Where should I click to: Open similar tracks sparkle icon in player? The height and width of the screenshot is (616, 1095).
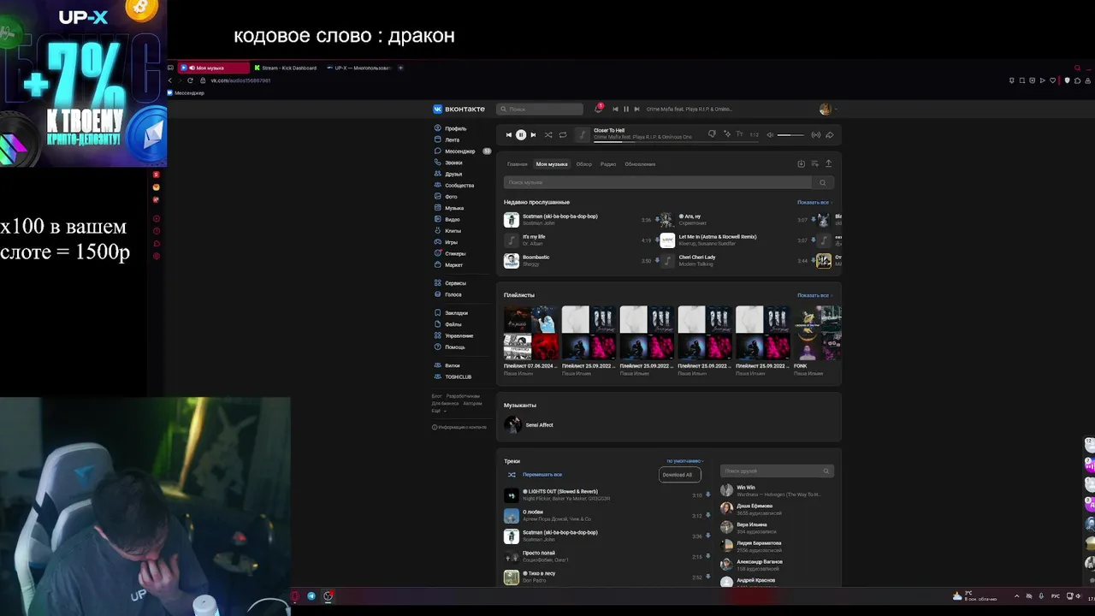[727, 134]
